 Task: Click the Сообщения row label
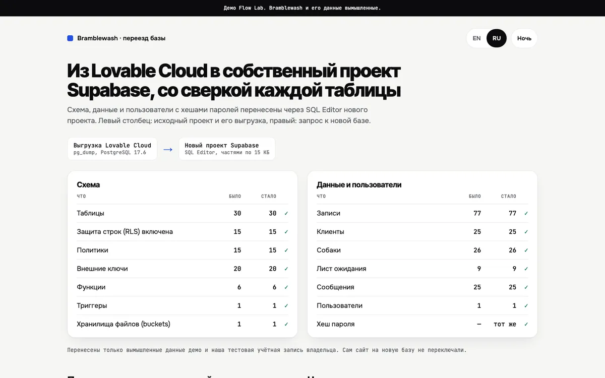[335, 287]
